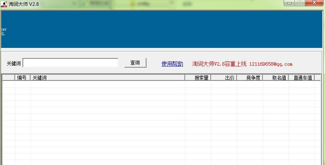The image size is (325, 165).
Task: Click the 淘词大师 app icon in title bar
Action: [x=4, y=4]
